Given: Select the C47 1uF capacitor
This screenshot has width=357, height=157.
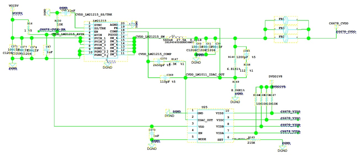Looking at the screenshot, I should click(47, 50).
